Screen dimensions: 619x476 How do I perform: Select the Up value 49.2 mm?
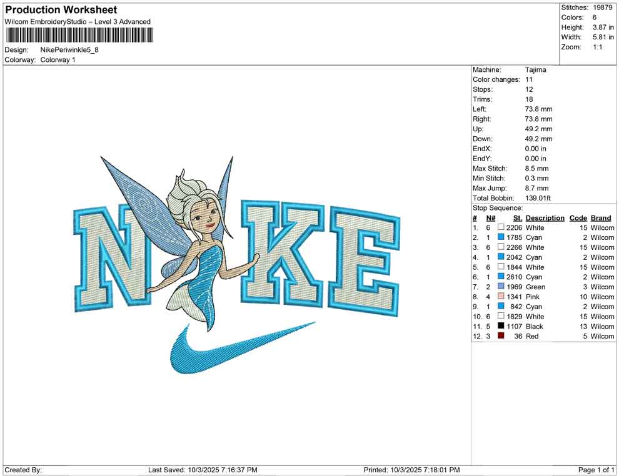click(538, 129)
